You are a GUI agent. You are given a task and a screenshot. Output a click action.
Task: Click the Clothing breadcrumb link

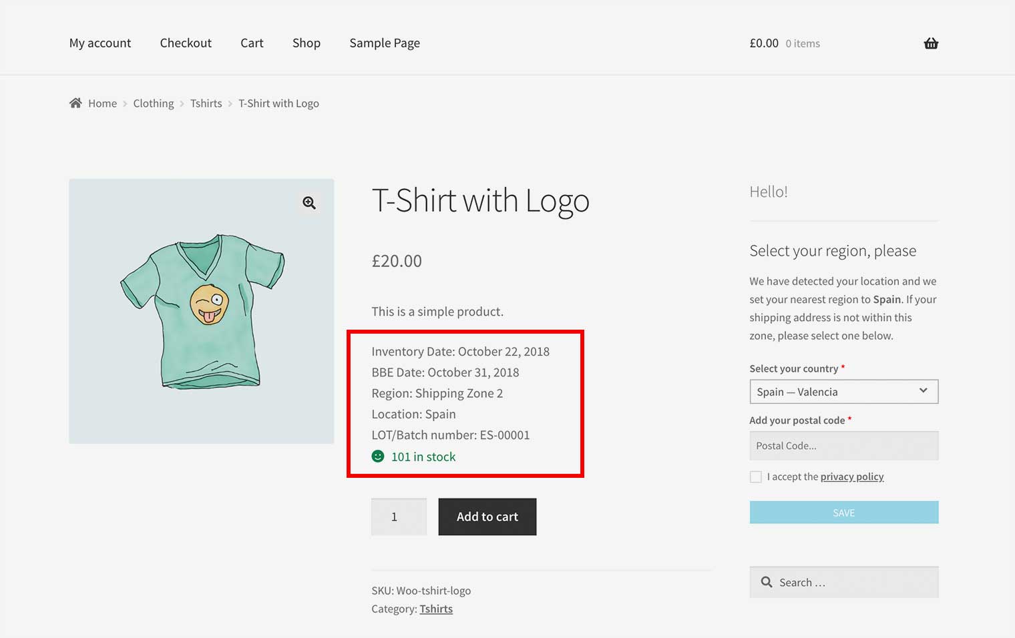coord(153,103)
